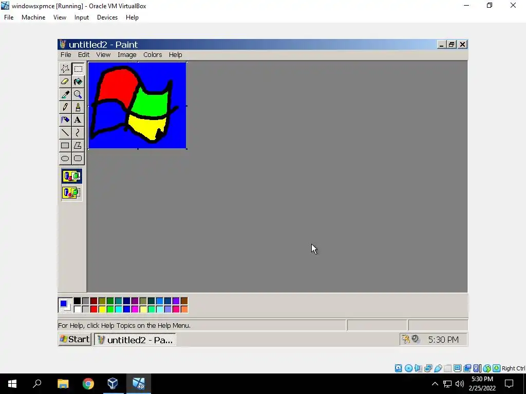The width and height of the screenshot is (526, 394).
Task: Pick teal palette color
Action: click(119, 301)
